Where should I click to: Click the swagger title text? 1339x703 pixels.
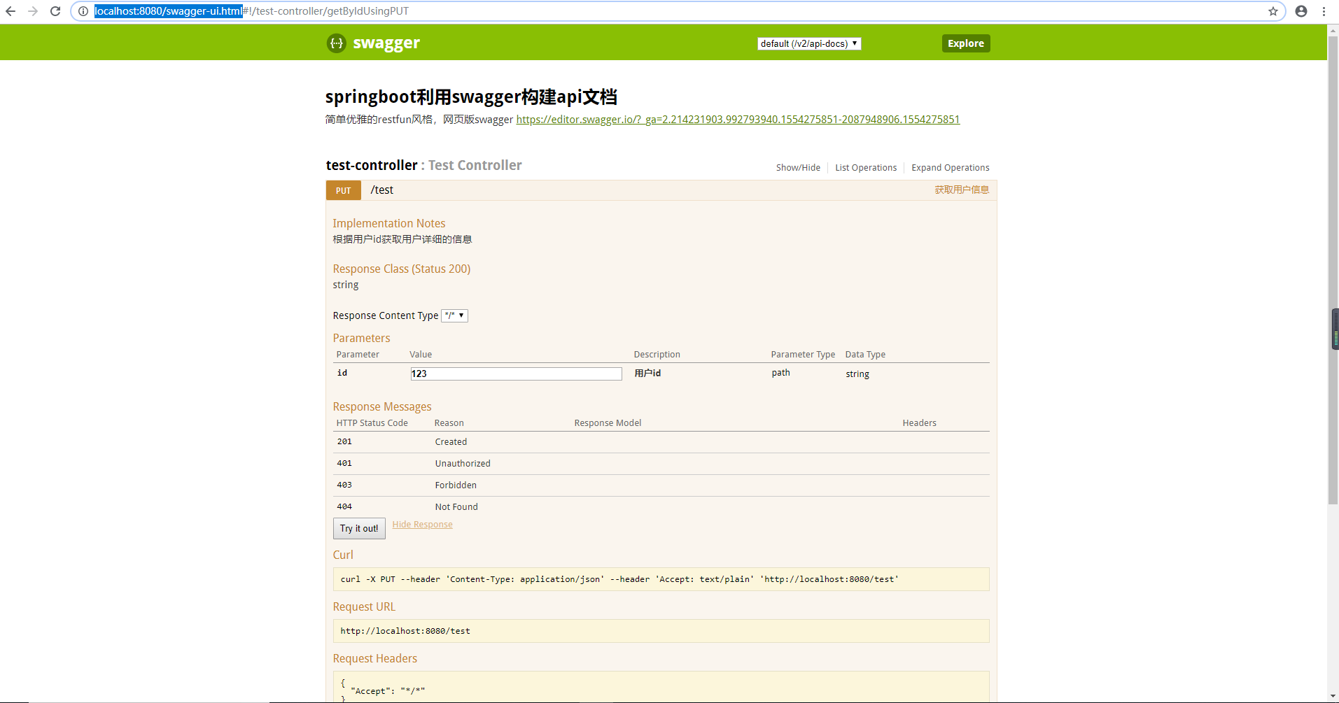click(x=386, y=43)
